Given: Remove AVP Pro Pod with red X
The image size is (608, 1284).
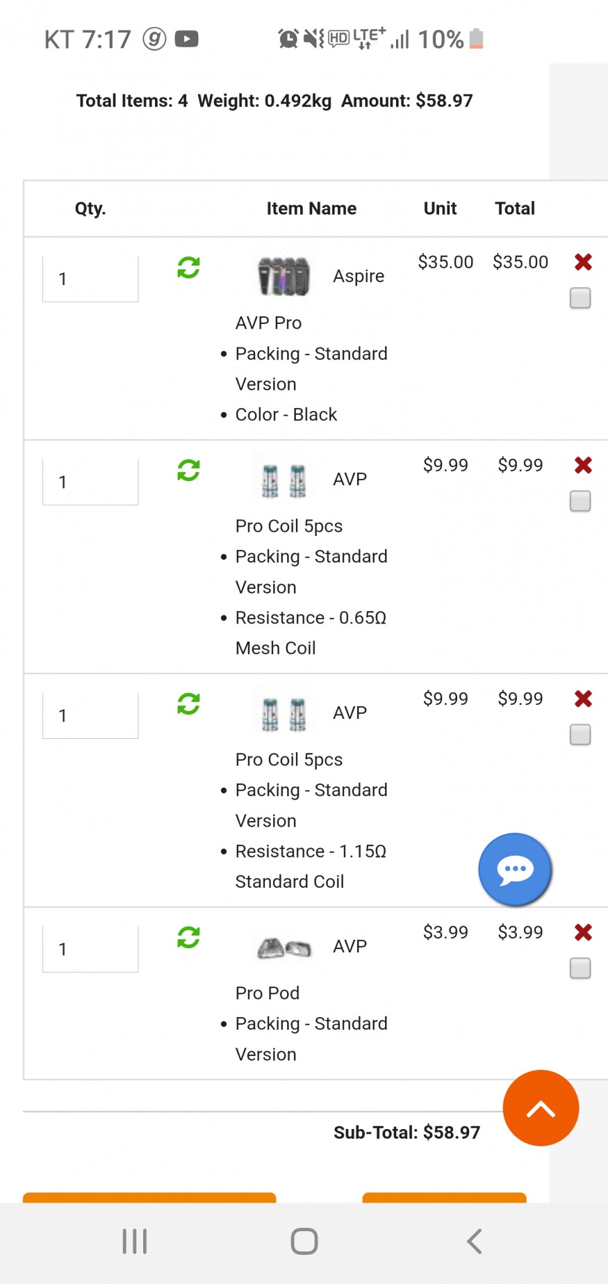Looking at the screenshot, I should pyautogui.click(x=583, y=932).
